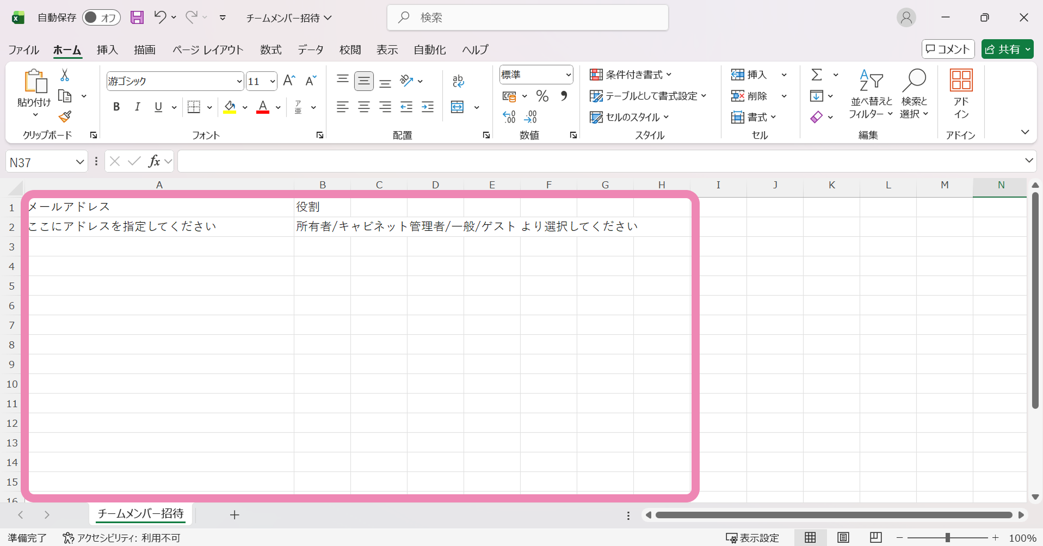1043x546 pixels.
Task: Click the 条件付き書式 conditional formatting icon
Action: [596, 74]
